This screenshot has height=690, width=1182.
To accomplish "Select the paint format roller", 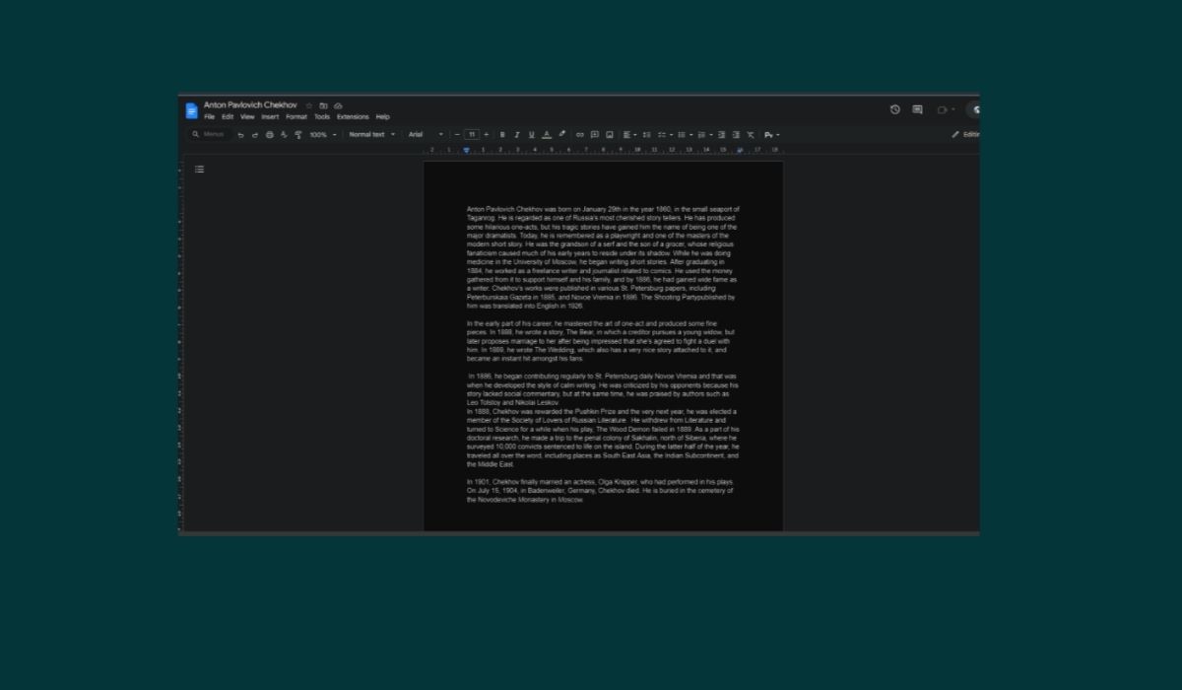I will point(298,135).
